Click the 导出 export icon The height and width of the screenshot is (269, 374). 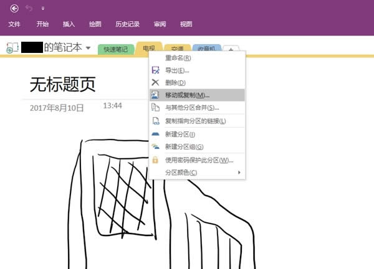[156, 70]
